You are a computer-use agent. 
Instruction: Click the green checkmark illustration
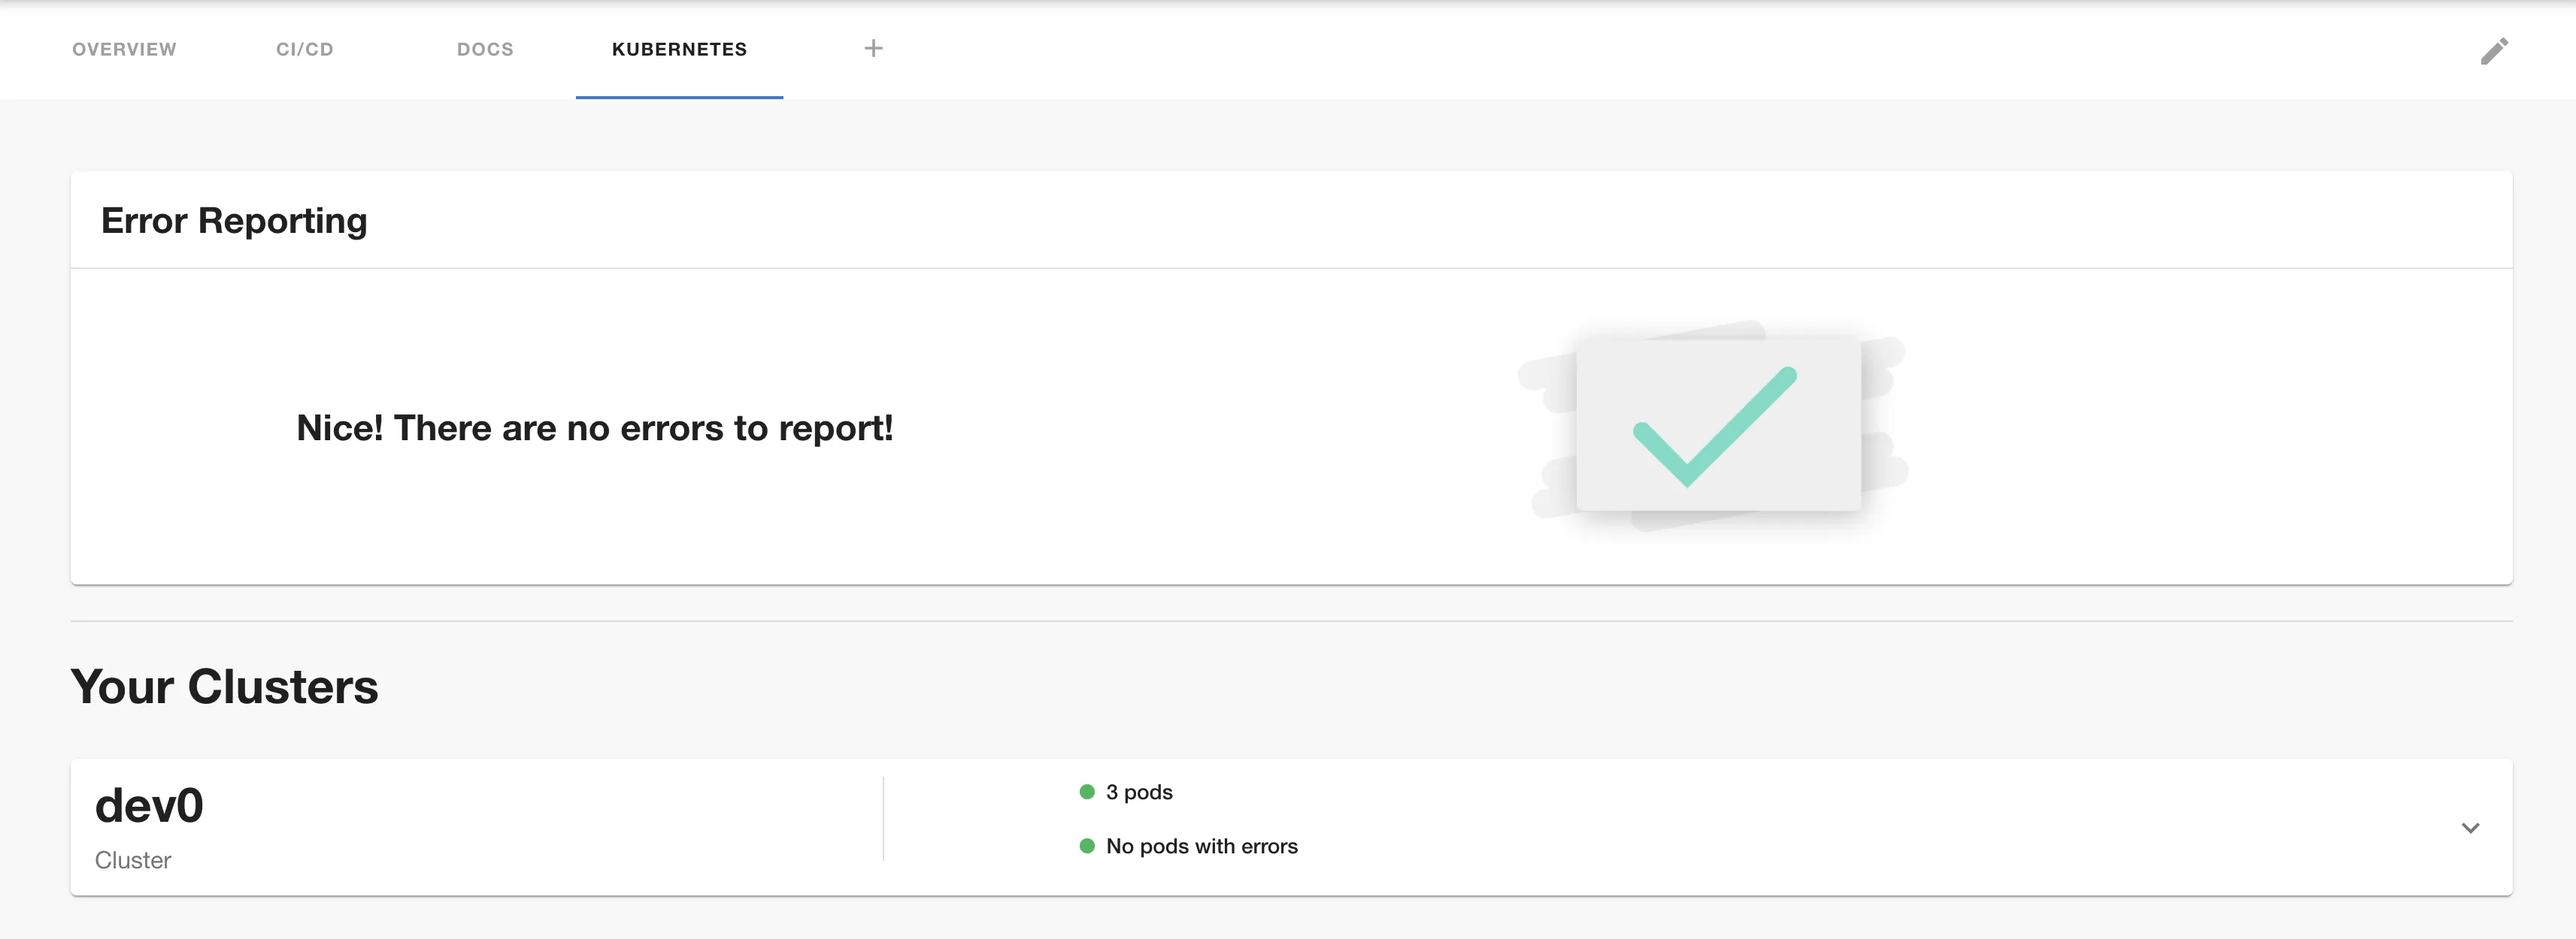tap(1714, 427)
